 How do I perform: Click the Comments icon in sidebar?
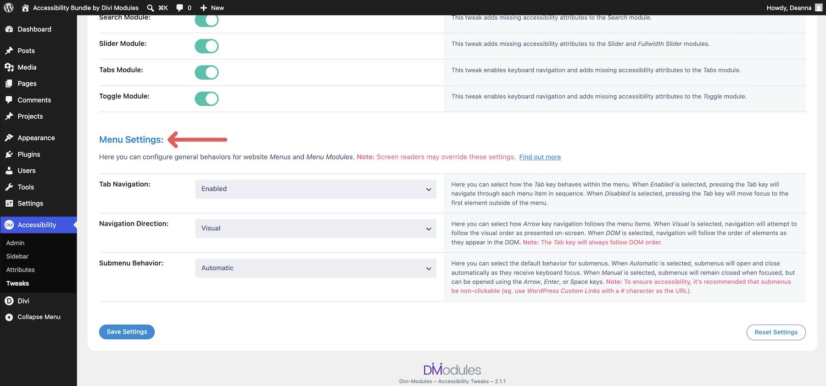(x=9, y=100)
